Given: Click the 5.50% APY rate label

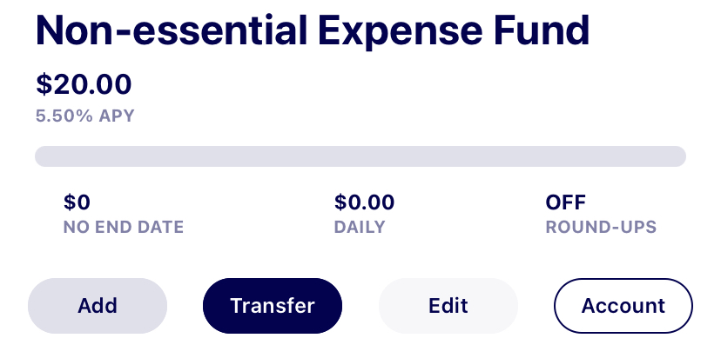Looking at the screenshot, I should 85,116.
